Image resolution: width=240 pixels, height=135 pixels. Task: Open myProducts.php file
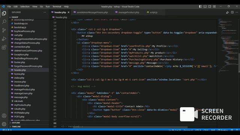click(22, 105)
